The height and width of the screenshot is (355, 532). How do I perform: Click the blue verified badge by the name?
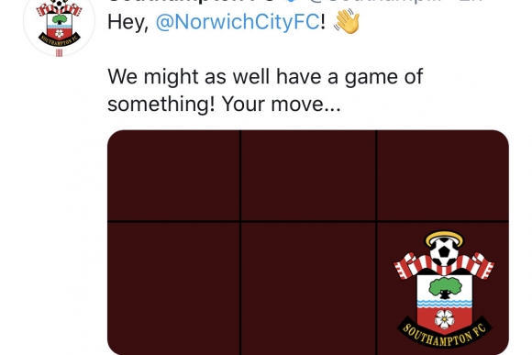pyautogui.click(x=291, y=1)
